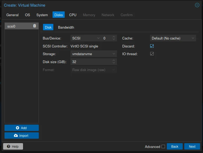Increase the disk size value
Image resolution: width=203 pixels, height=153 pixels.
click(x=114, y=60)
